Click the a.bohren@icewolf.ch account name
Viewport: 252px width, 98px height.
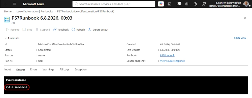pyautogui.click(x=228, y=3)
